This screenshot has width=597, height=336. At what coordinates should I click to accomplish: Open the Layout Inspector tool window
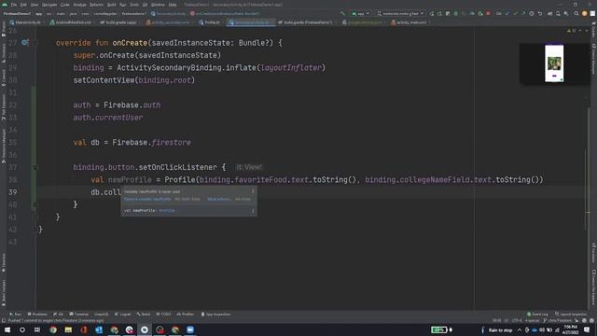tap(571, 315)
